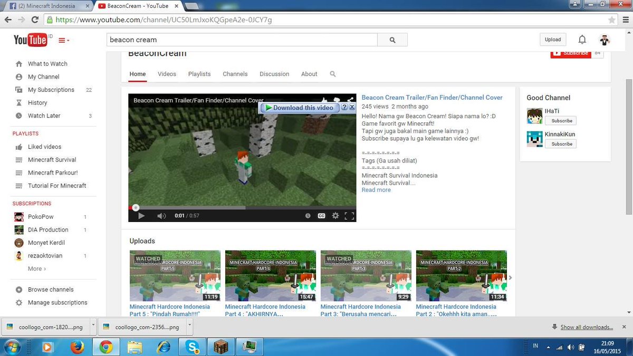Switch to the About tab
This screenshot has width=633, height=356.
click(x=309, y=74)
